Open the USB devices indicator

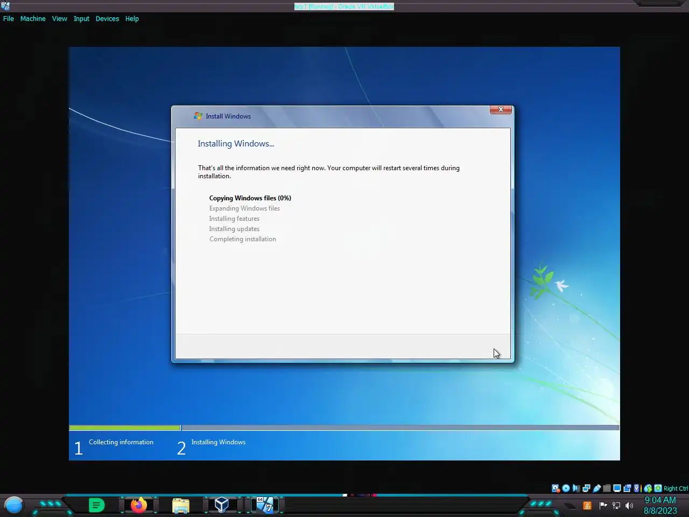(596, 488)
